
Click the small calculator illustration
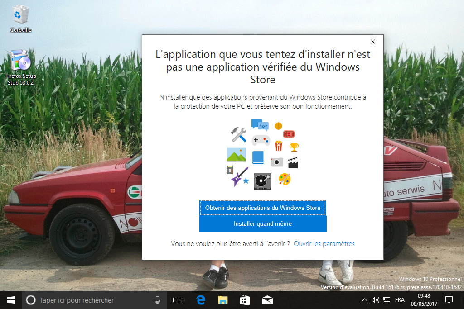pyautogui.click(x=230, y=170)
